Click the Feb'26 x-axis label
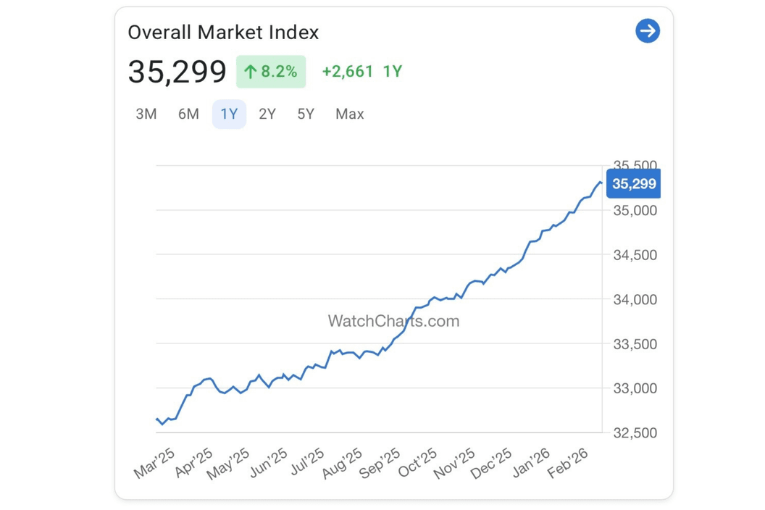Screen dimensions: 765x510 pos(568,463)
